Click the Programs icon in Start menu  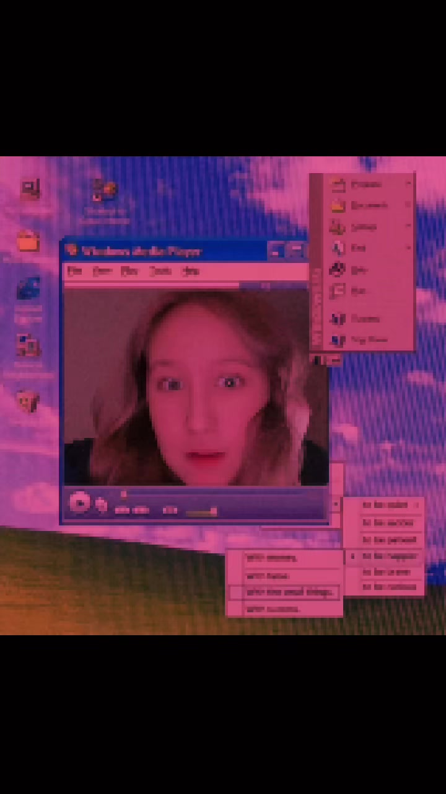pos(338,184)
